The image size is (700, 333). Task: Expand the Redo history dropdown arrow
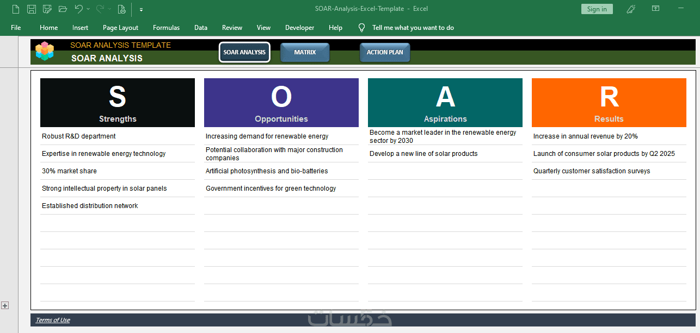[110, 9]
